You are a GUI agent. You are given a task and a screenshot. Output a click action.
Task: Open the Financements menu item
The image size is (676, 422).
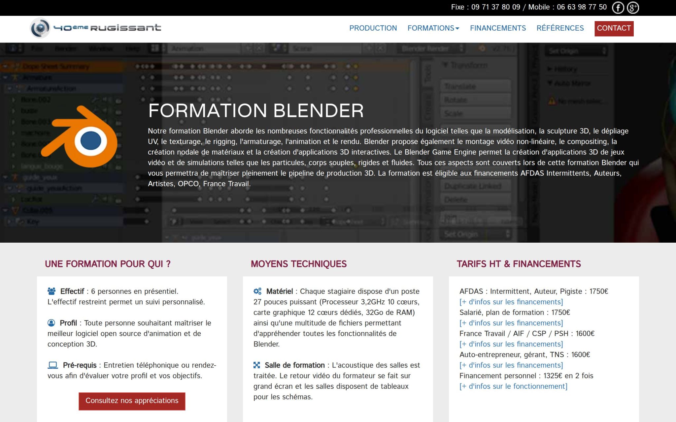tap(498, 28)
